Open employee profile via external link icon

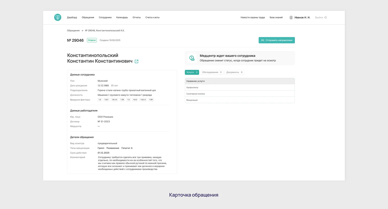tap(136, 62)
